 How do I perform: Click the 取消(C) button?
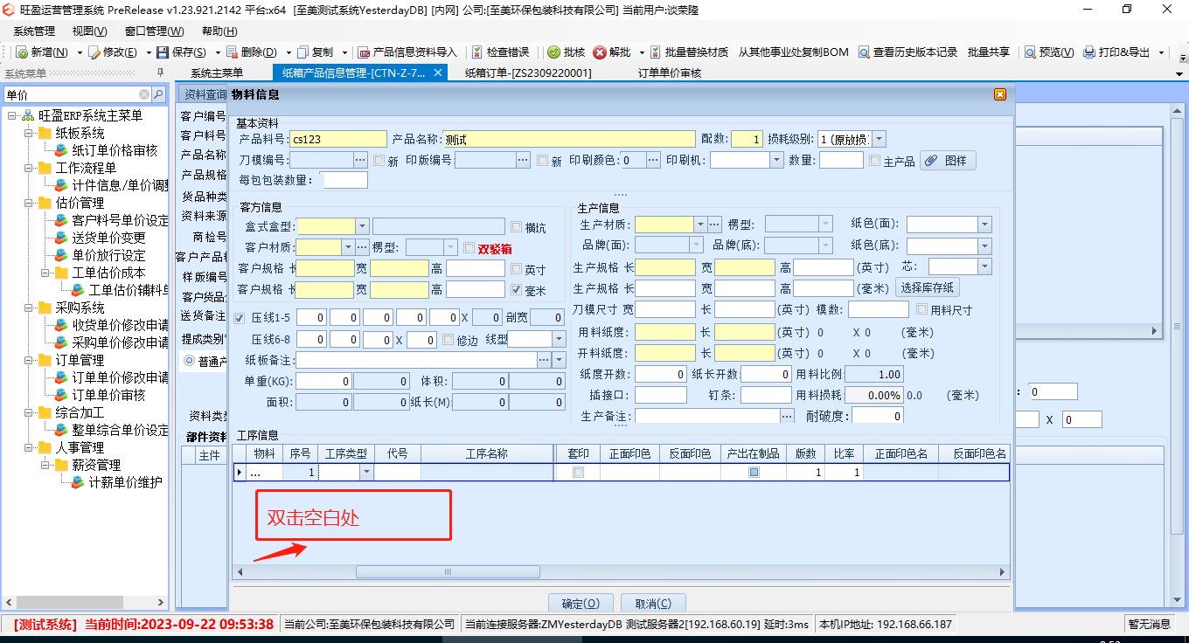[x=653, y=604]
